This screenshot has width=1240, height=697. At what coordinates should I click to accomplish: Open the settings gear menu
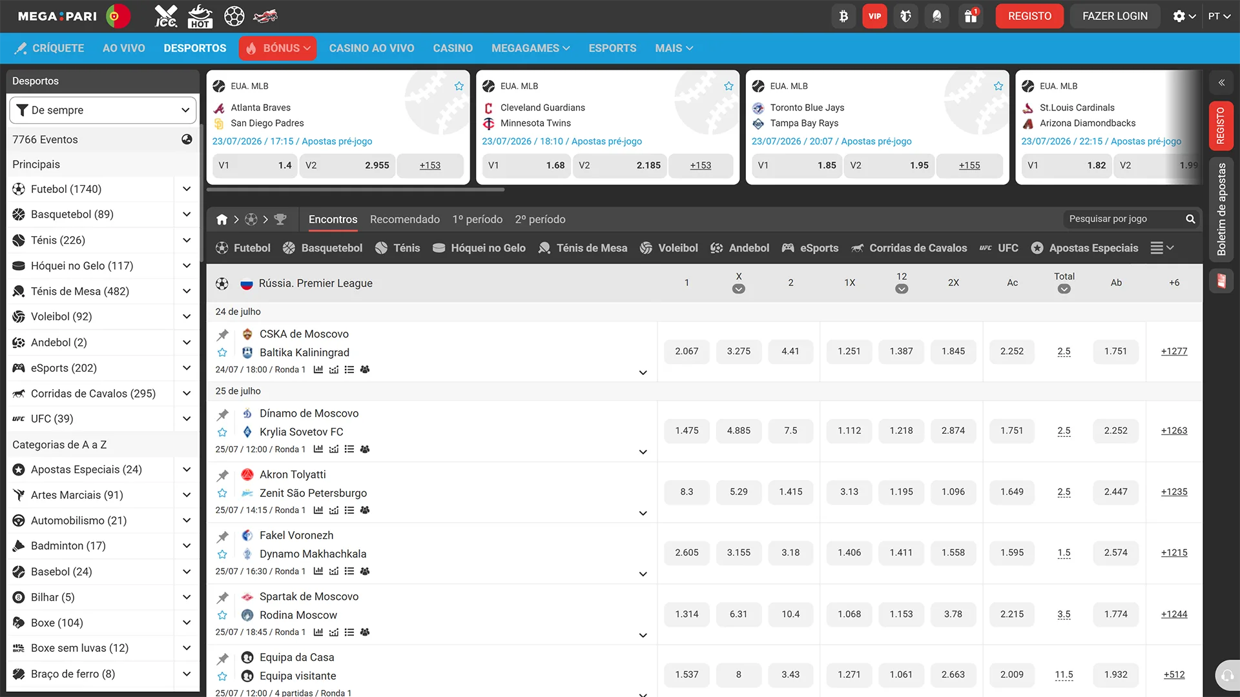point(1184,16)
